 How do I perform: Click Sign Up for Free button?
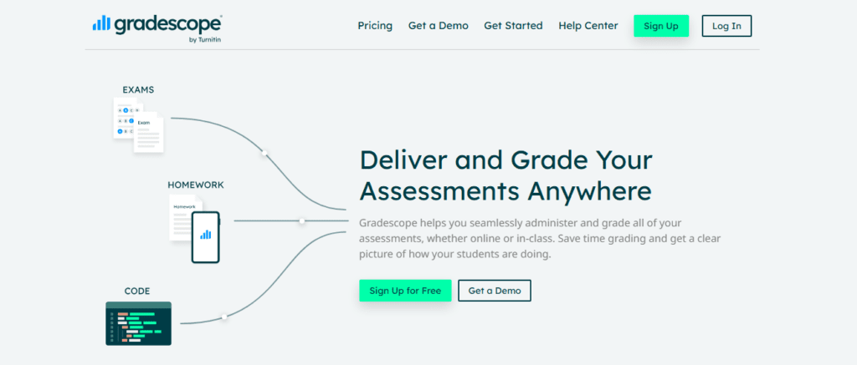click(x=405, y=291)
